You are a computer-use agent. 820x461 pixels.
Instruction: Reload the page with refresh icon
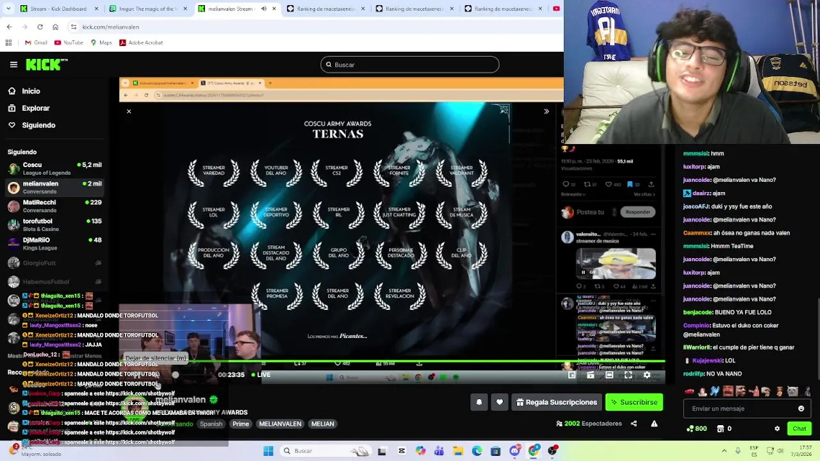click(x=40, y=27)
